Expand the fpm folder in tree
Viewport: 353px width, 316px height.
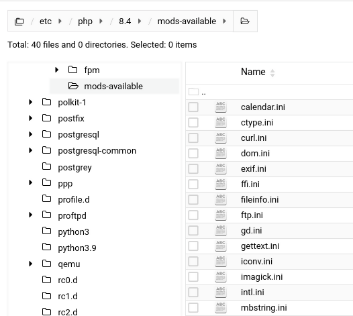57,70
